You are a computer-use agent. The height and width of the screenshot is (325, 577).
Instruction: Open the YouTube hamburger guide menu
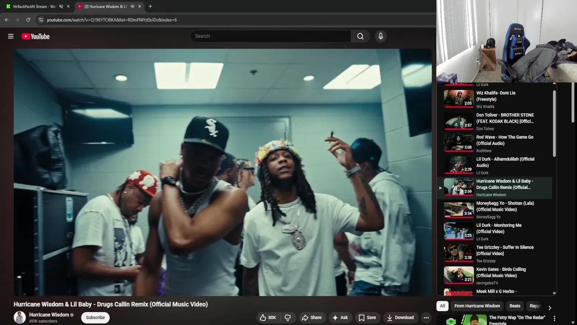click(x=11, y=36)
